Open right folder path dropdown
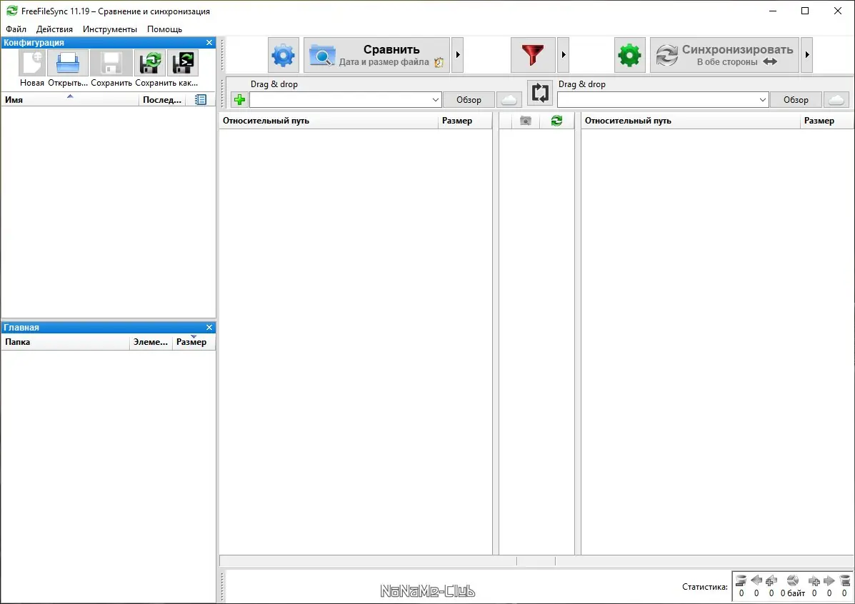Viewport: 855px width, 604px height. click(x=762, y=100)
